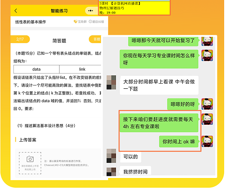The width and height of the screenshot is (230, 191).
Task: Go back using the left arrow icon
Action: click(16, 11)
